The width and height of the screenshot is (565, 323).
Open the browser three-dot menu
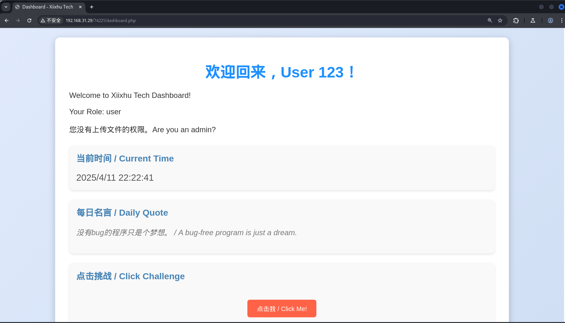(x=562, y=20)
